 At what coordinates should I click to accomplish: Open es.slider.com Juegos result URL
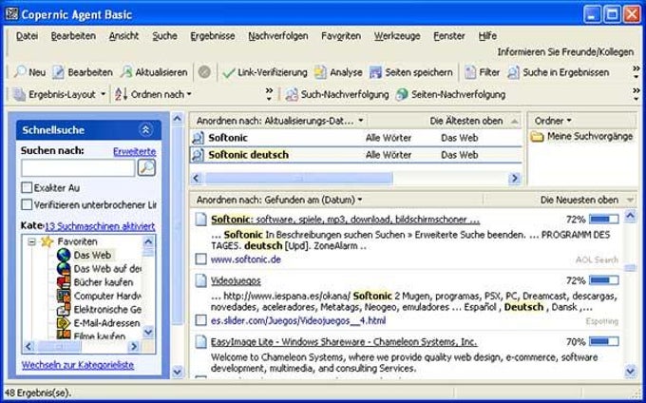(298, 320)
